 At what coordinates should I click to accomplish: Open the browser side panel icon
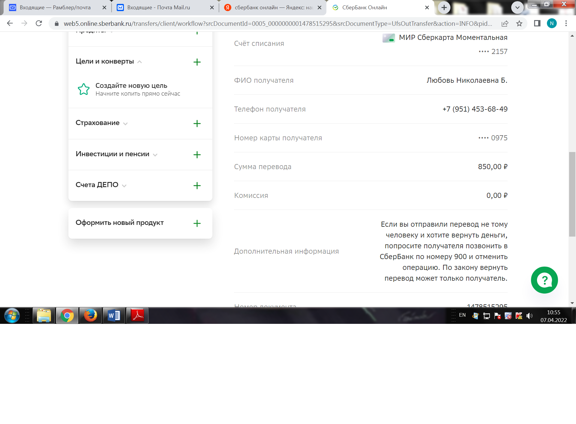click(537, 23)
